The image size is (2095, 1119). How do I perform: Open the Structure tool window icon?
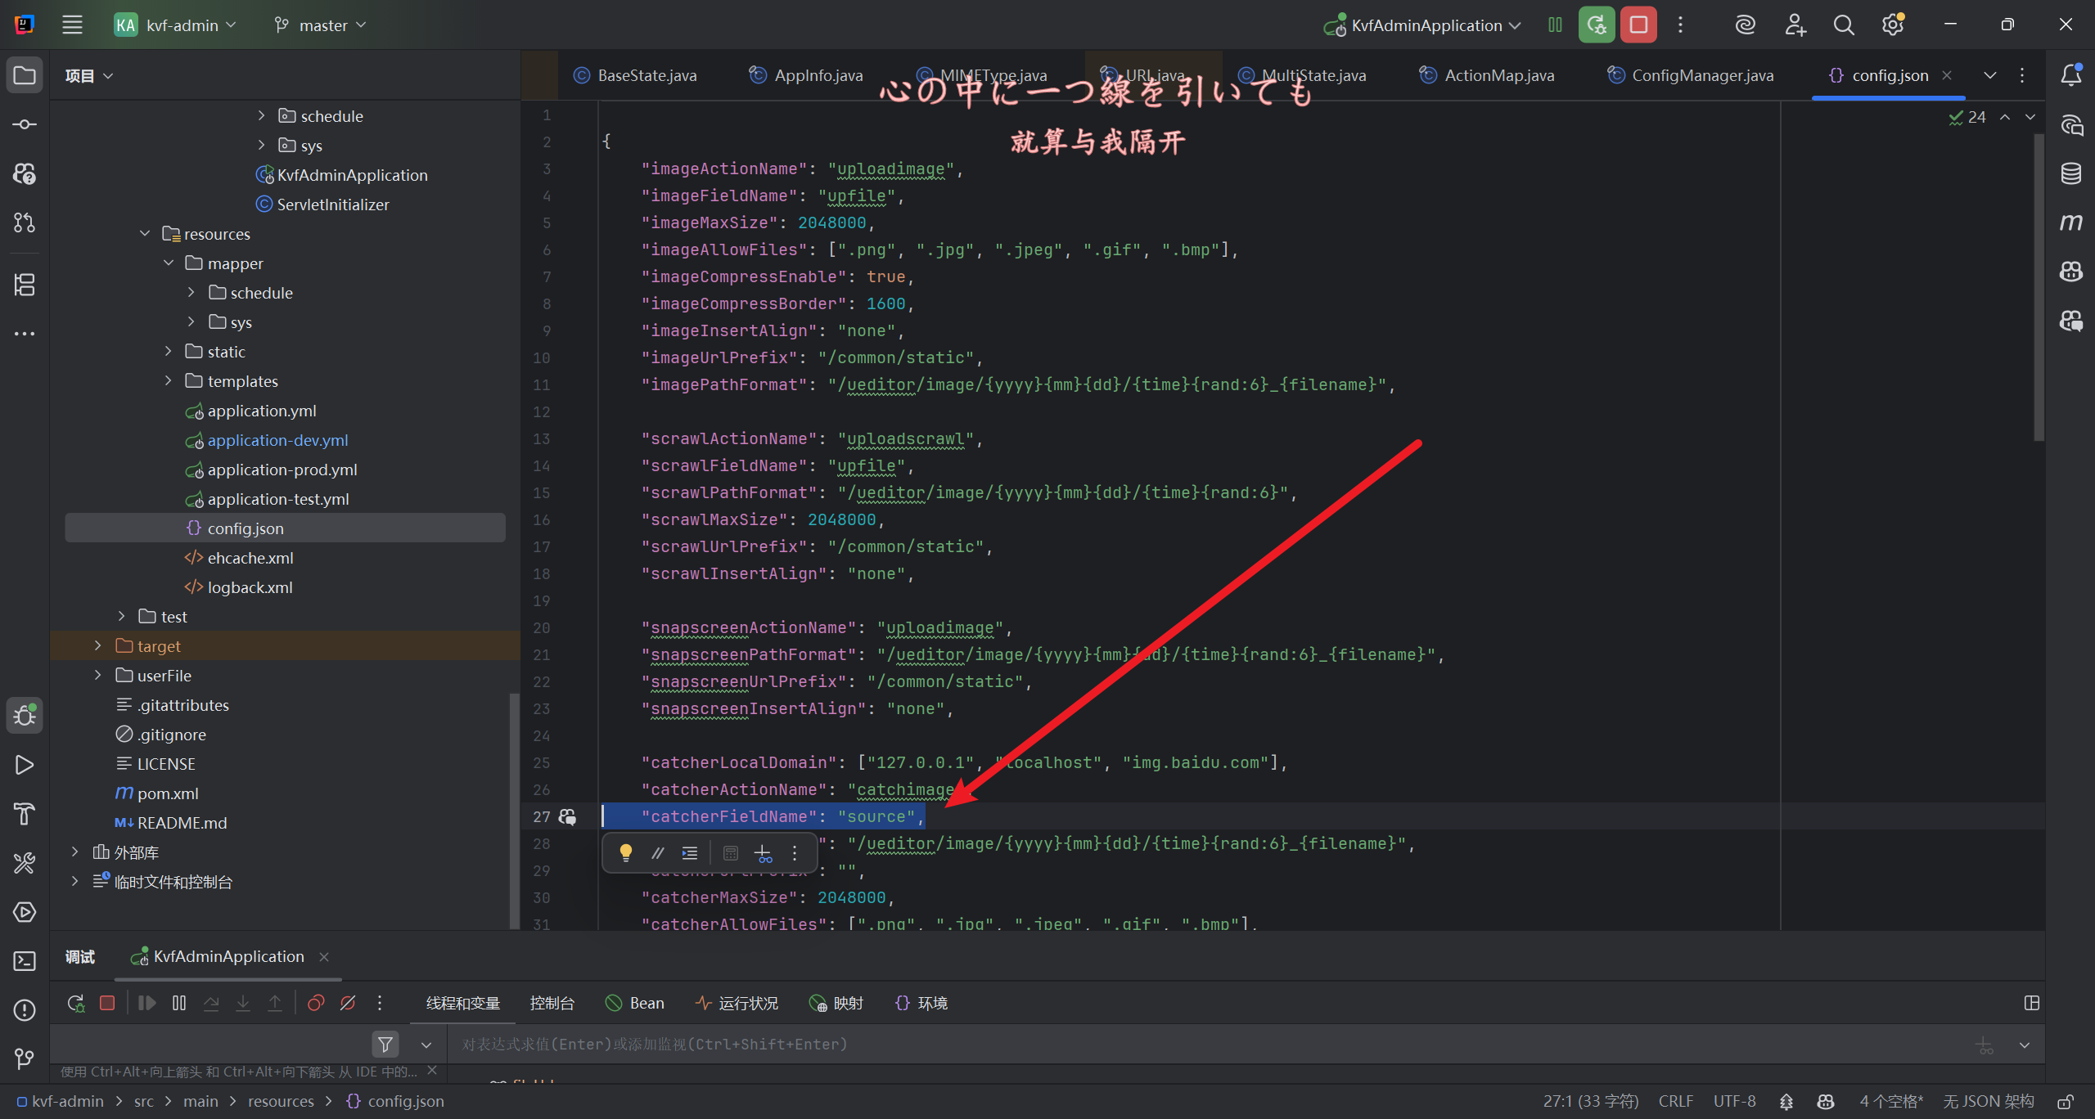[x=25, y=285]
